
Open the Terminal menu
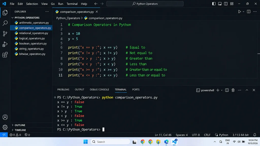[72, 4]
